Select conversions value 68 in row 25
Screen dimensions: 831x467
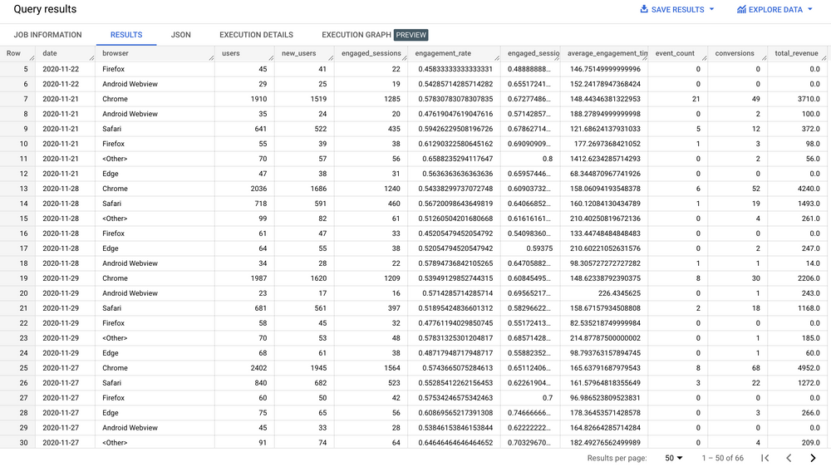point(755,368)
